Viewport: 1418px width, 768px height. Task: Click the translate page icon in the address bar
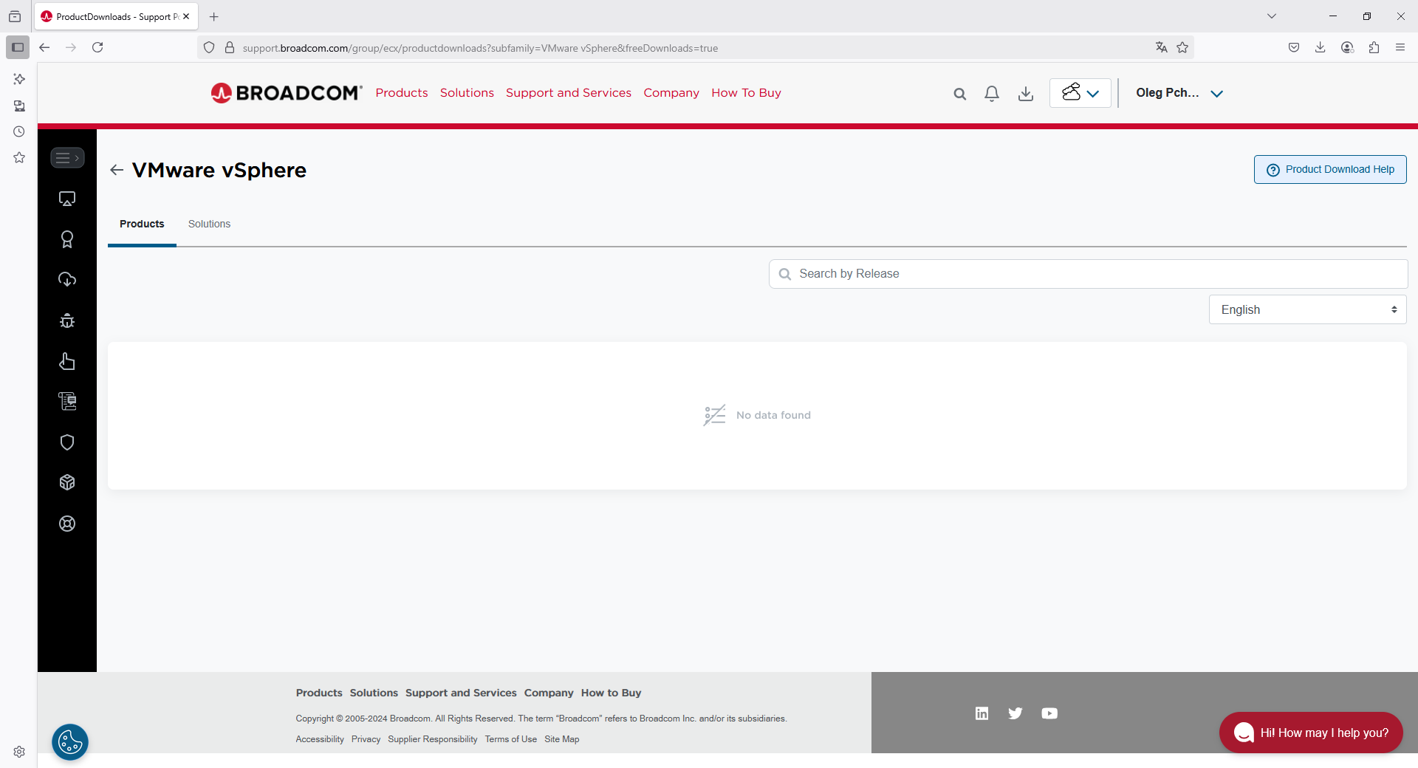(x=1162, y=47)
